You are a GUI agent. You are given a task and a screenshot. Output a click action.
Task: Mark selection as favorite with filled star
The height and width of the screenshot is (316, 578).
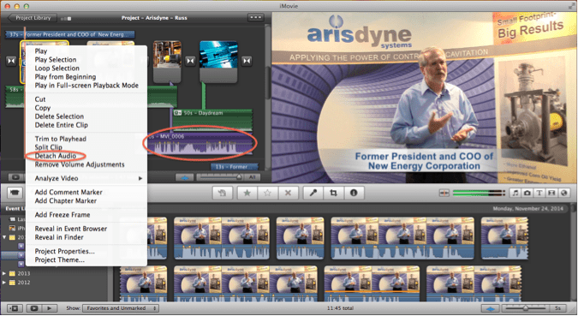point(247,193)
